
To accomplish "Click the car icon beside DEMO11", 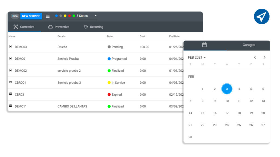I will [11, 106].
